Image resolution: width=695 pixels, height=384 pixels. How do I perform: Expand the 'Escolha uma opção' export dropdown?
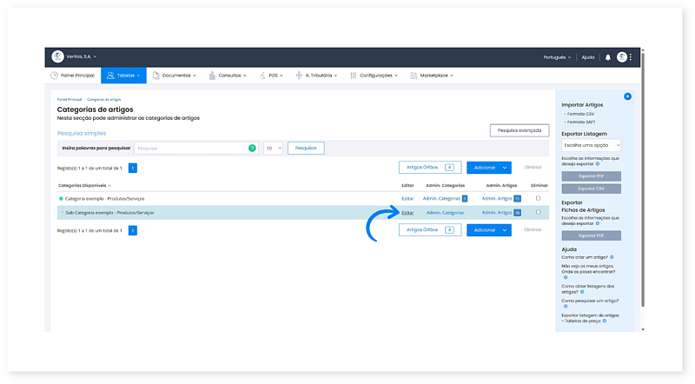[591, 146]
